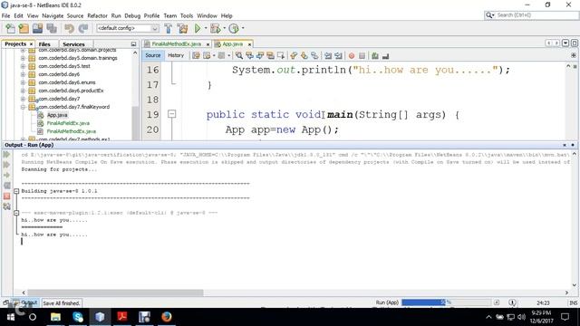Open Windows Start menu
This screenshot has height=326, width=580.
click(x=11, y=317)
